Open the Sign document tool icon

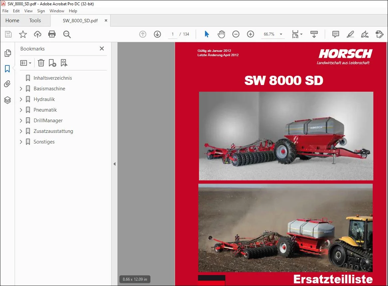(365, 34)
